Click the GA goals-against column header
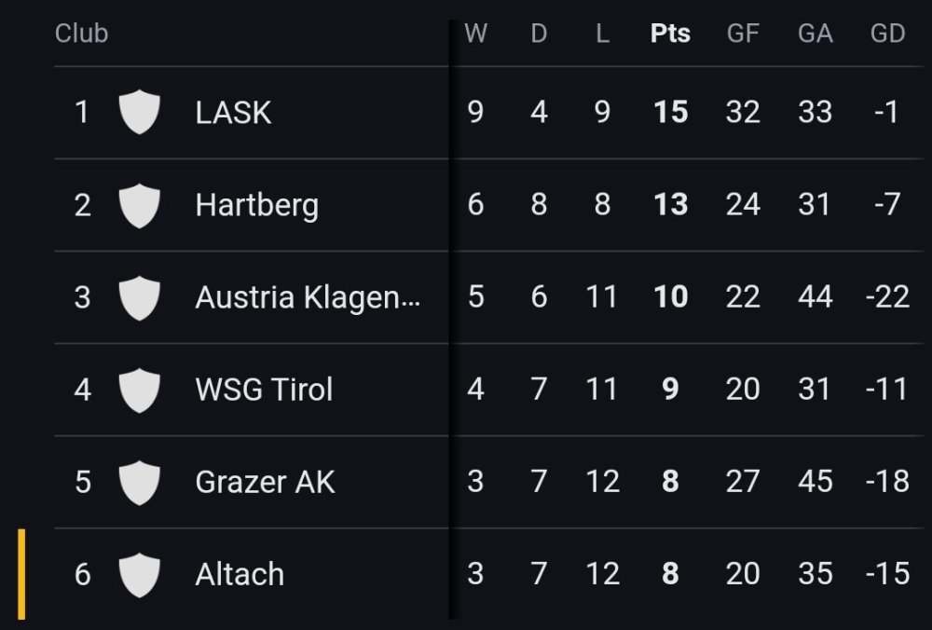932x630 pixels. pos(815,34)
